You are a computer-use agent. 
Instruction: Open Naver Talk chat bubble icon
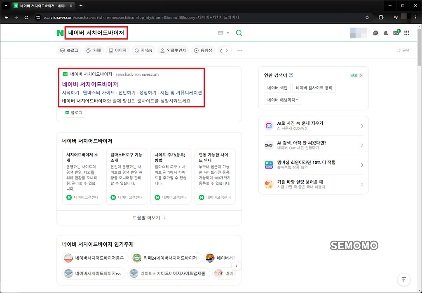click(375, 33)
